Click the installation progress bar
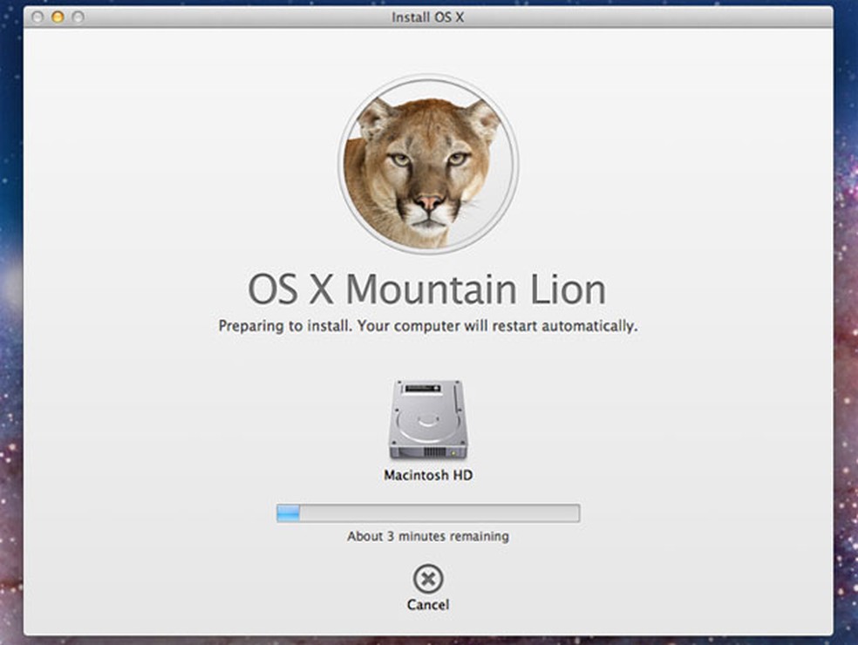 click(426, 513)
